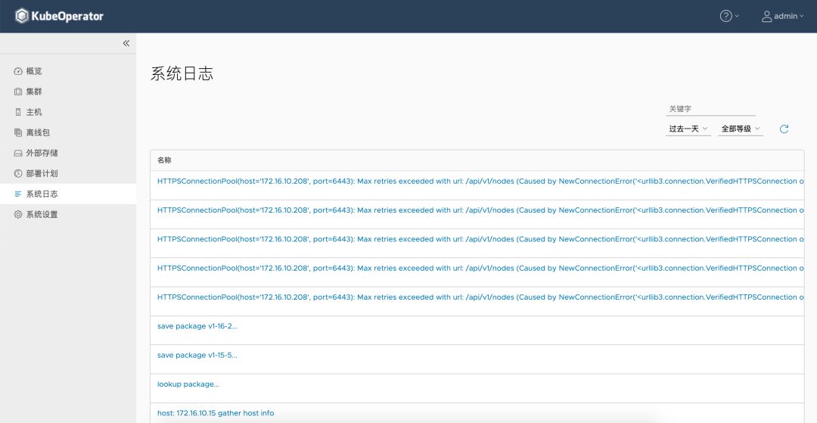Expand the help menu chevron
The image size is (817, 423).
(x=737, y=16)
